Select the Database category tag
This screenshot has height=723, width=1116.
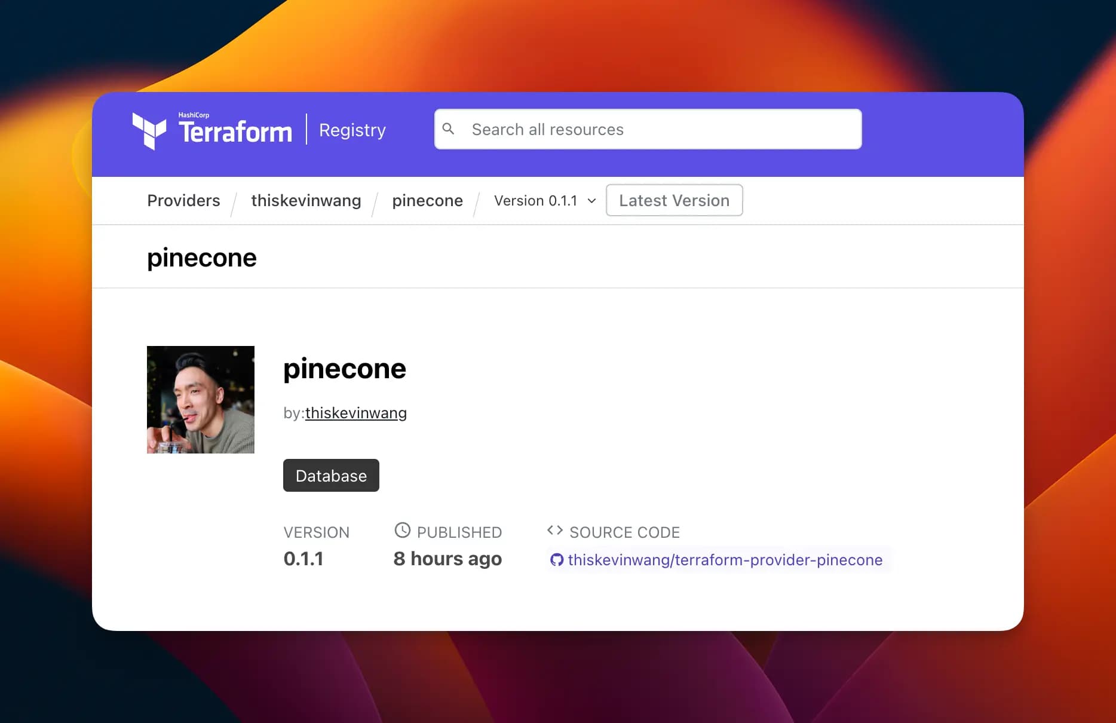point(331,476)
